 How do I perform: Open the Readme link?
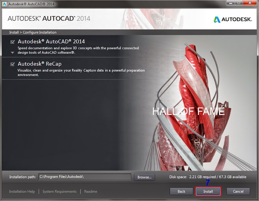[x=91, y=191]
